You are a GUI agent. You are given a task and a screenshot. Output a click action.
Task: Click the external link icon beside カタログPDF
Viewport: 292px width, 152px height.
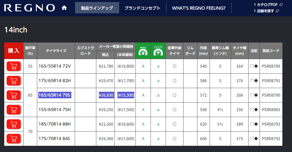(281, 5)
